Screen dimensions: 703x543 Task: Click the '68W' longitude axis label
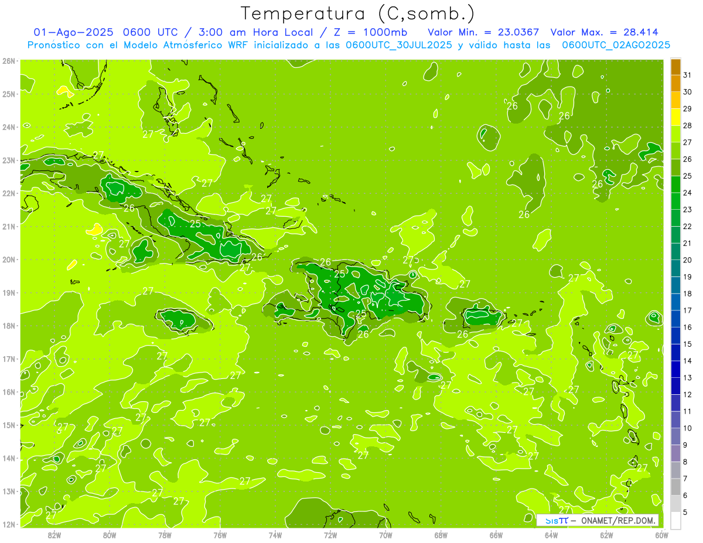coord(441,535)
